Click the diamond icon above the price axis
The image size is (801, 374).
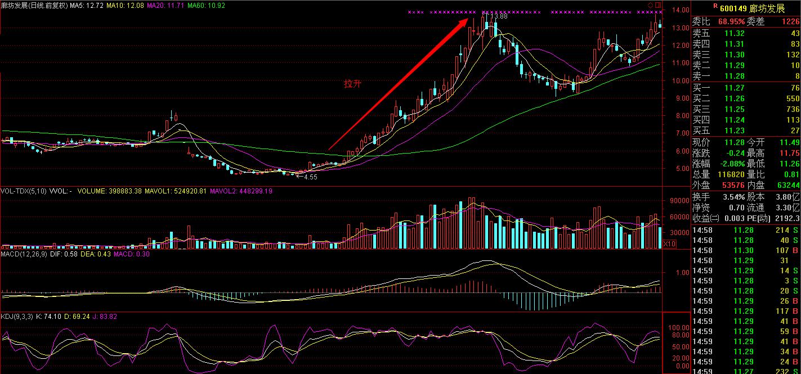[651, 5]
